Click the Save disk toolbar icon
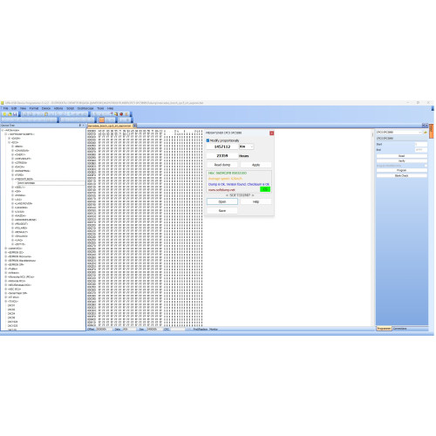436x436 pixels. 15,114
